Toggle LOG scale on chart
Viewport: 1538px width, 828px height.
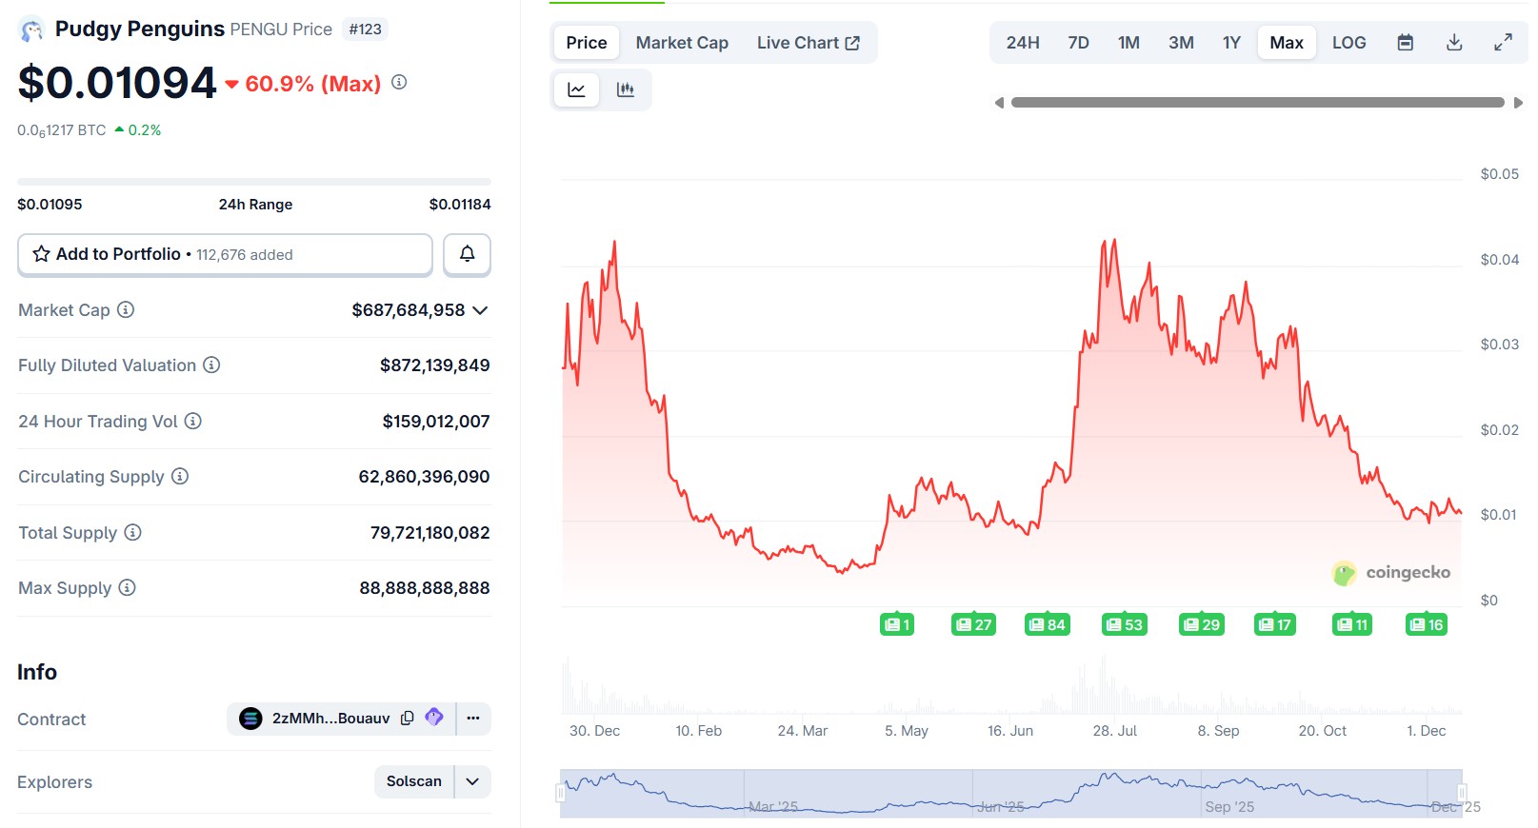coord(1348,43)
